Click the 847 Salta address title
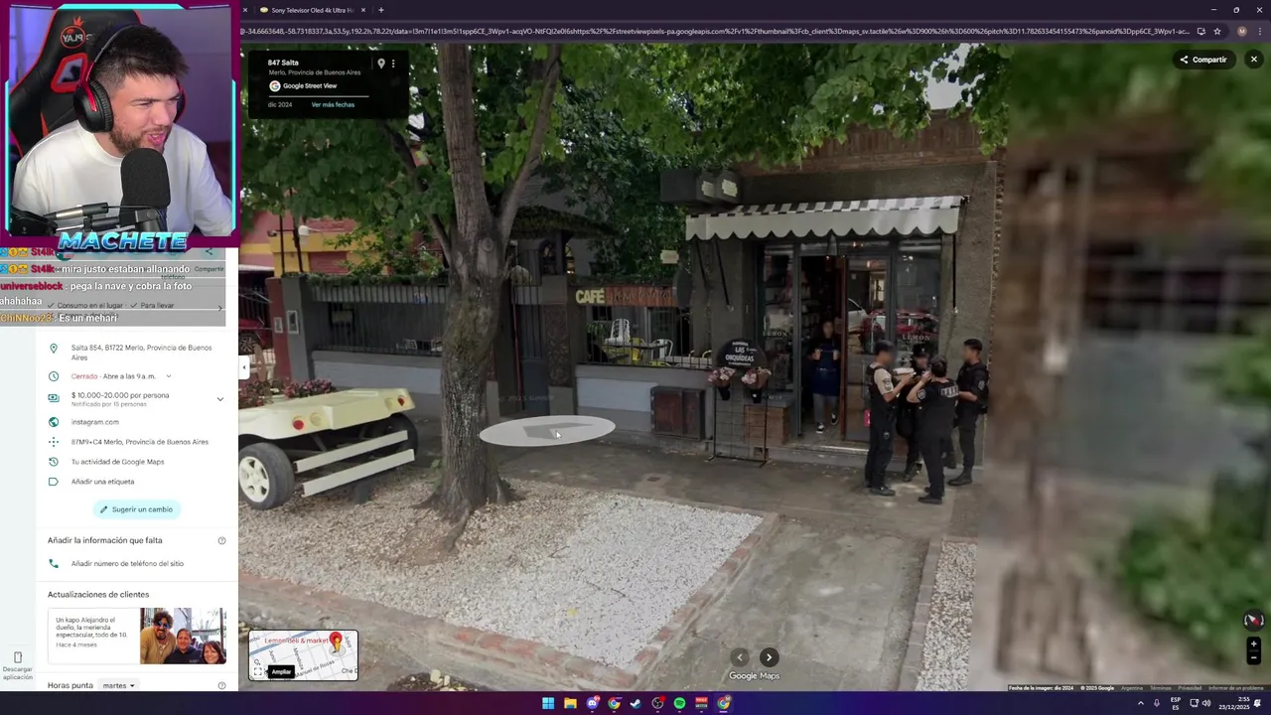The height and width of the screenshot is (715, 1271). (x=283, y=63)
